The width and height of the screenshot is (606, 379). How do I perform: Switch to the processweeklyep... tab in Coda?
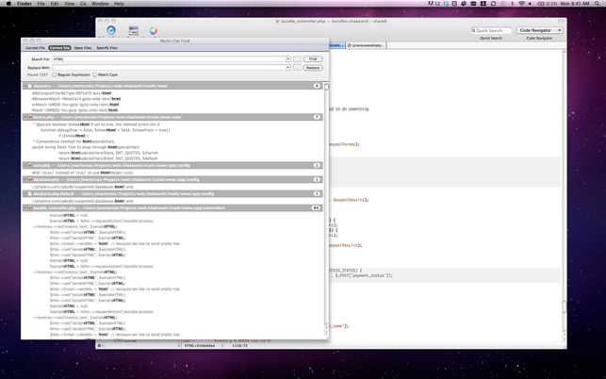[x=366, y=45]
